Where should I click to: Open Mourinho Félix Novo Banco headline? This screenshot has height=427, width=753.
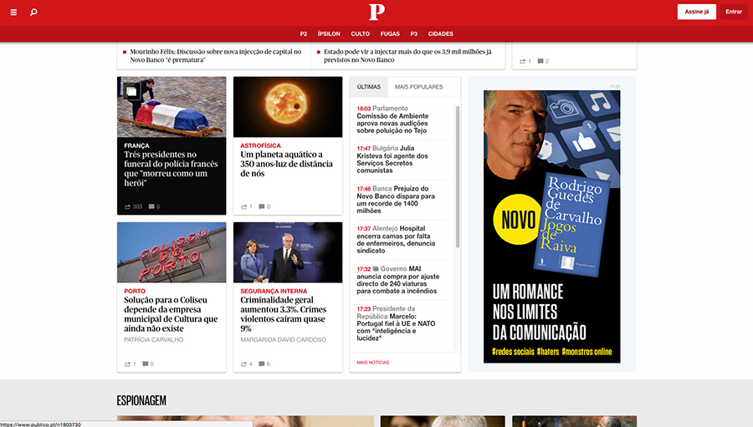pyautogui.click(x=215, y=56)
